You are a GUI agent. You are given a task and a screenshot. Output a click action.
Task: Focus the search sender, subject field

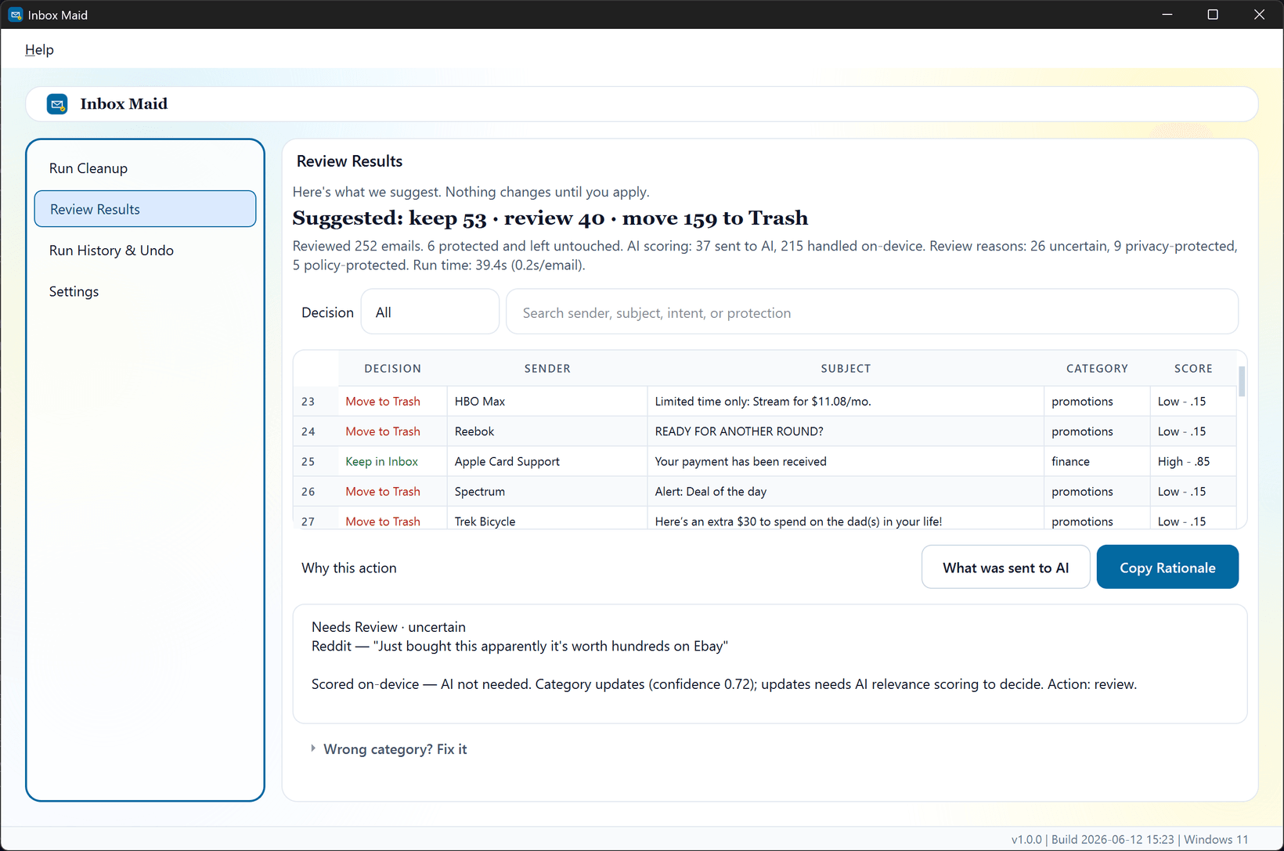coord(872,312)
